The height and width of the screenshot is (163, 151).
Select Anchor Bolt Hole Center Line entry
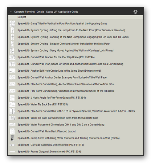pos(59,71)
